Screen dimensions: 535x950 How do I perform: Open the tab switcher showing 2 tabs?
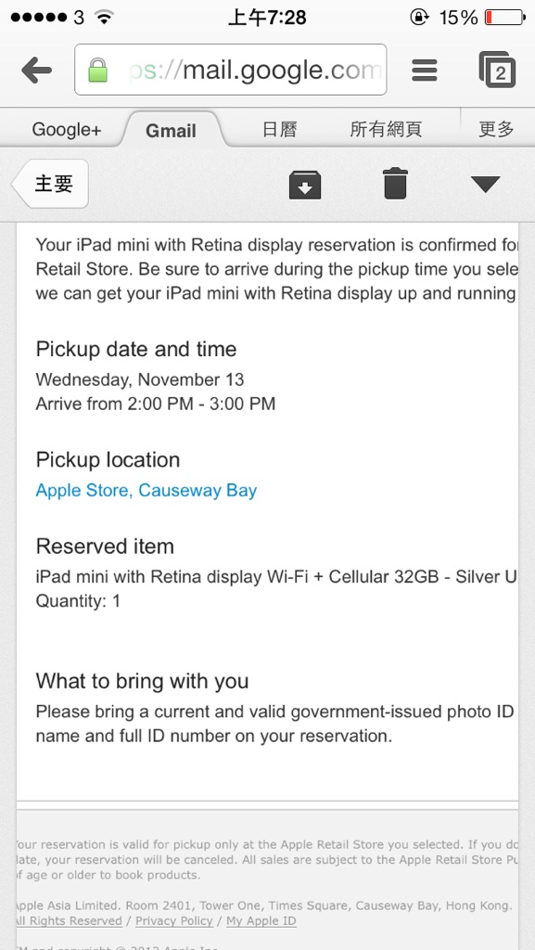pyautogui.click(x=498, y=70)
